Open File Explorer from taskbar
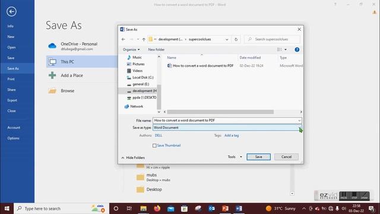This screenshot has width=380, height=214. (x=143, y=209)
